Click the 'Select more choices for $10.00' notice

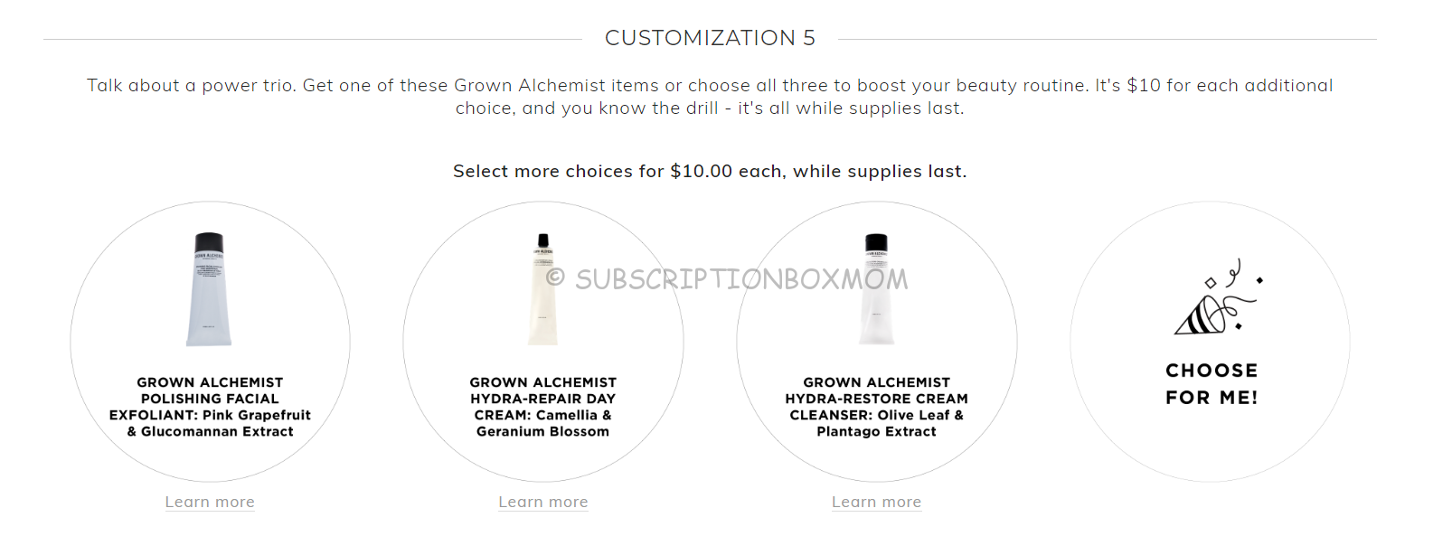coord(710,172)
